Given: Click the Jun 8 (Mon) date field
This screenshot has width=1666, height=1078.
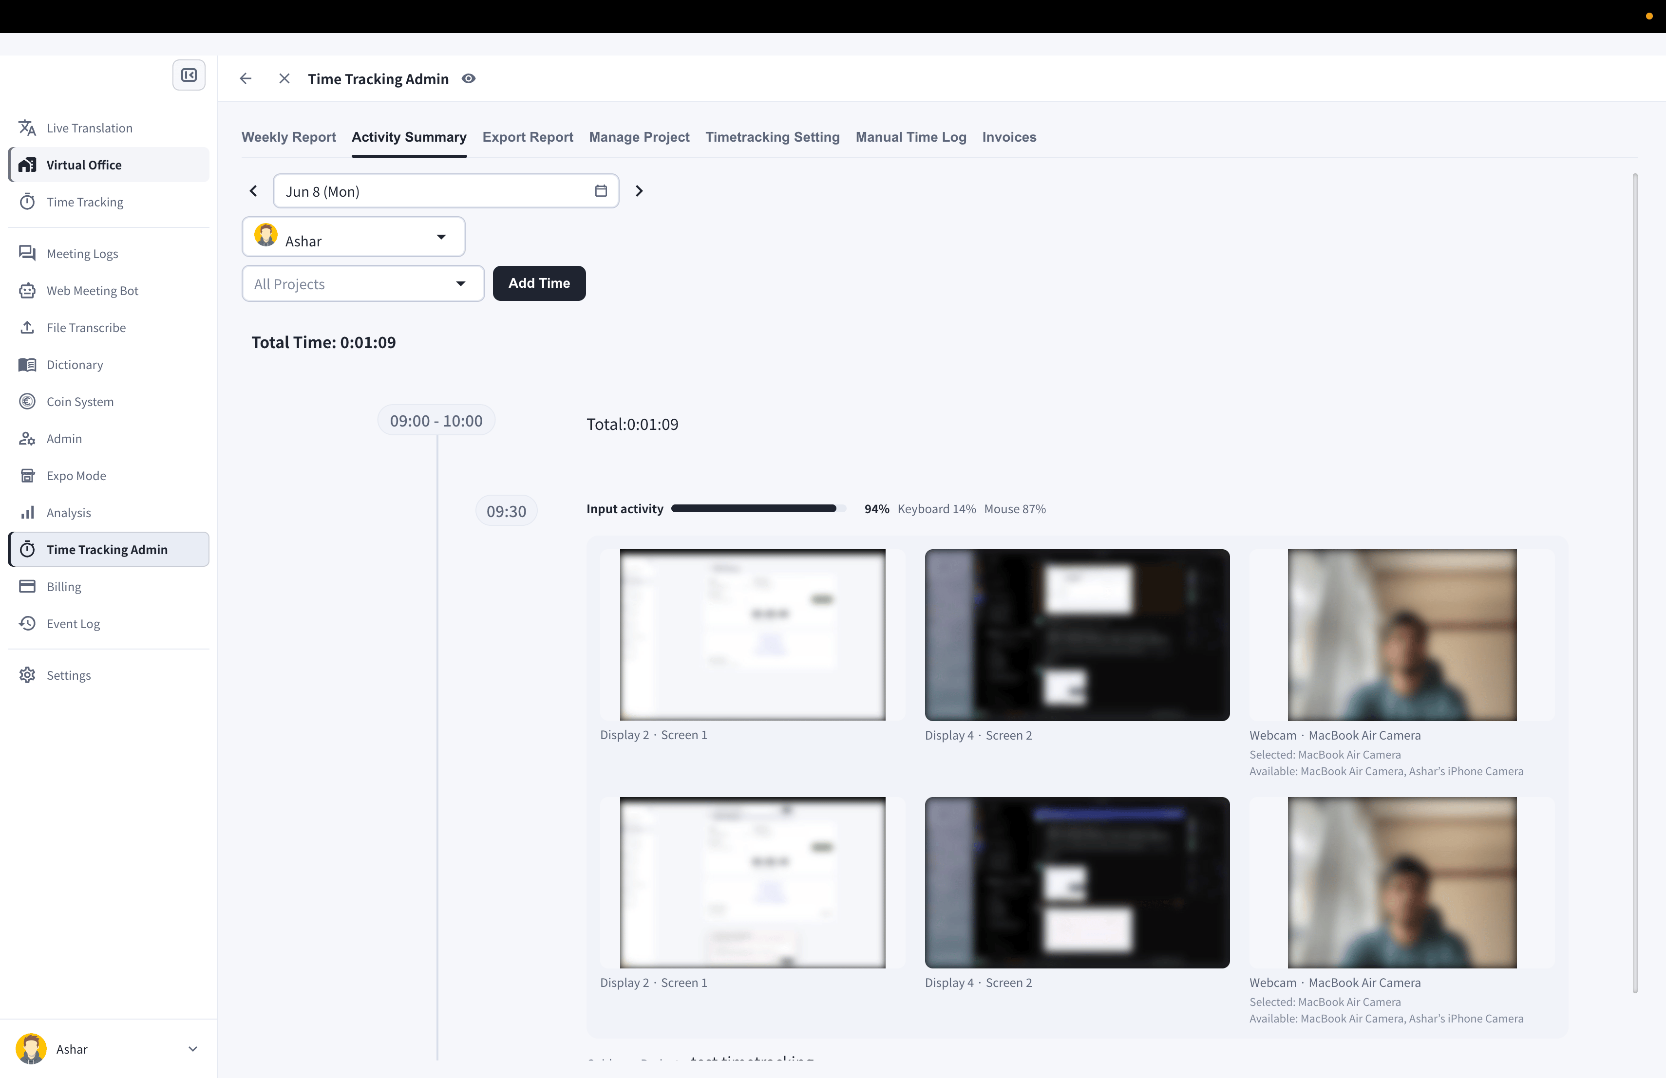Looking at the screenshot, I should click(x=446, y=191).
